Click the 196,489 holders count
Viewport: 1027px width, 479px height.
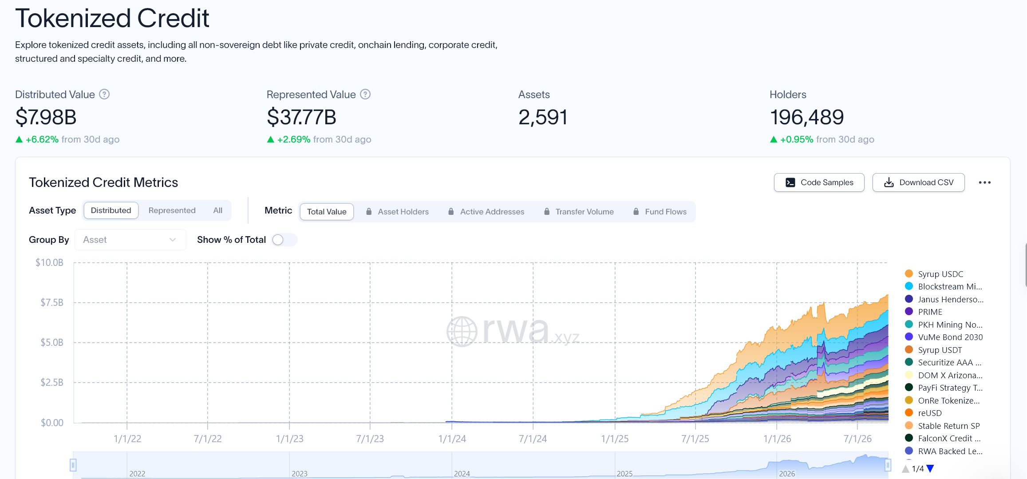tap(806, 117)
